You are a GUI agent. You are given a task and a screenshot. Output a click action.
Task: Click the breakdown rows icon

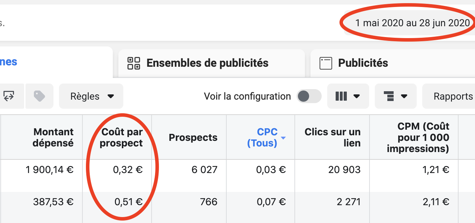[x=389, y=96]
